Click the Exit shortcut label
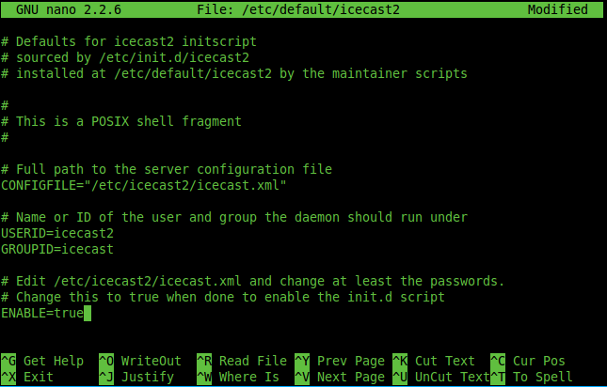The height and width of the screenshot is (387, 607). coord(39,377)
